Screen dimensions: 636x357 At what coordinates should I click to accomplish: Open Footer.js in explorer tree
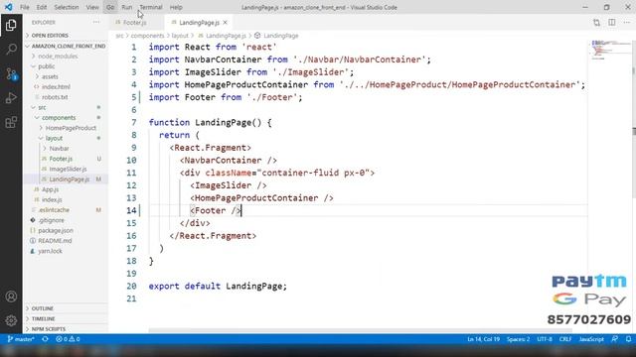[x=61, y=159]
